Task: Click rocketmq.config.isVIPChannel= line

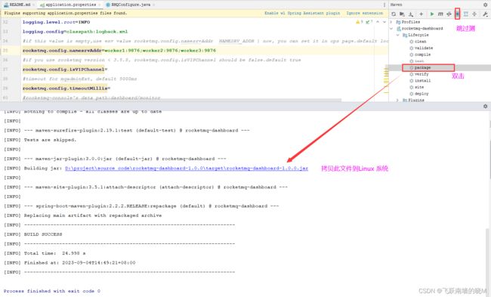Action: 65,70
